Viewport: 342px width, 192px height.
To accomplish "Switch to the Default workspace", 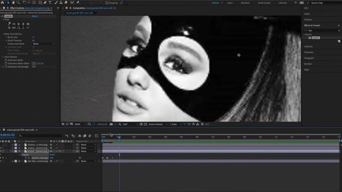I will click(215, 3).
